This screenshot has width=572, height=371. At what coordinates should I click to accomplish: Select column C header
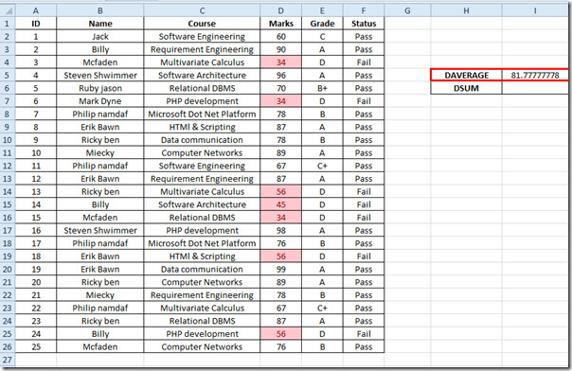click(202, 11)
